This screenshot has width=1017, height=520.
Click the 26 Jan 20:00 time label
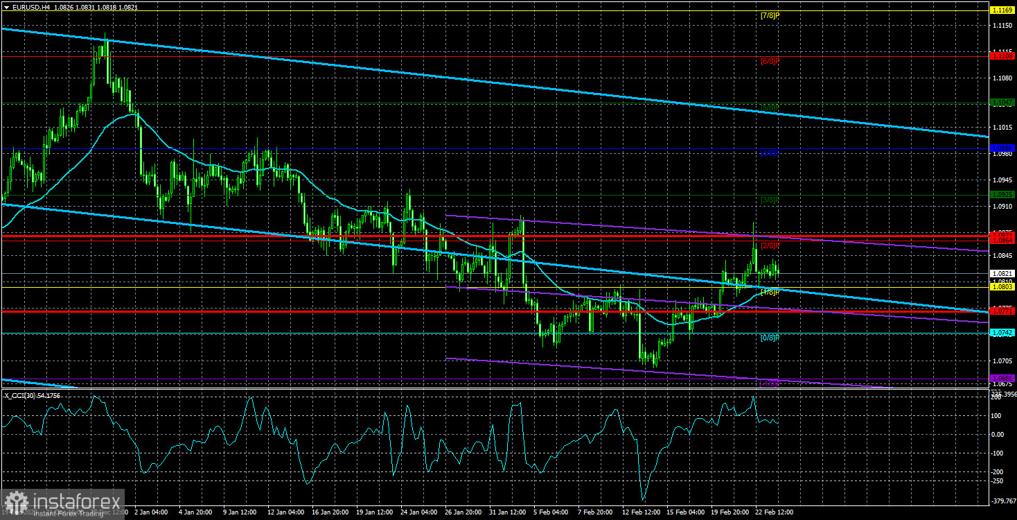tap(463, 512)
